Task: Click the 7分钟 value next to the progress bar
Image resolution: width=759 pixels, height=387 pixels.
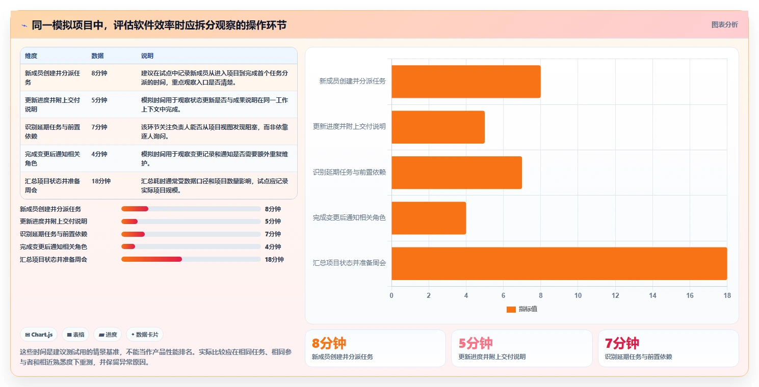Action: pyautogui.click(x=273, y=234)
